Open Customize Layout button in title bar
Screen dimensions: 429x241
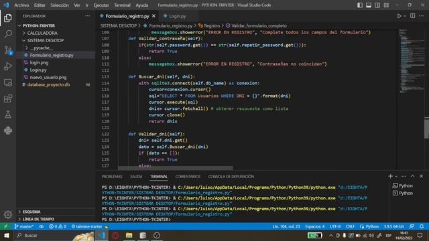coord(386,5)
